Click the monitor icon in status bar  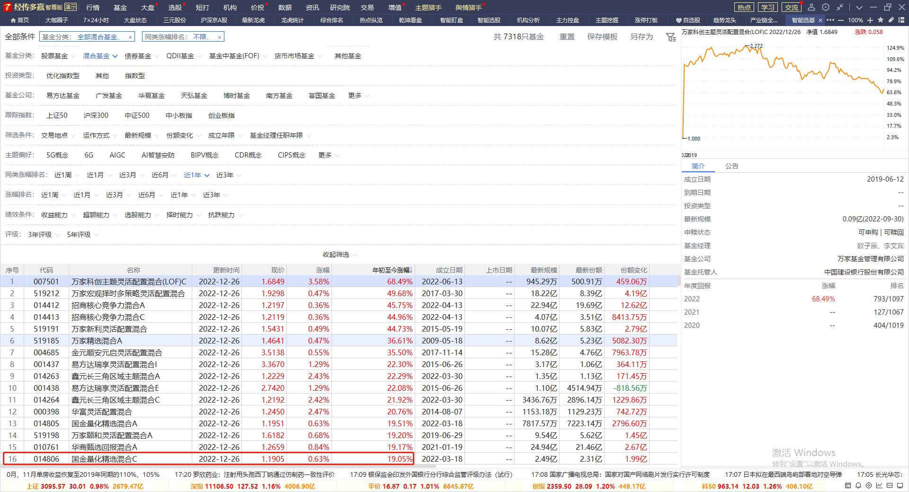[900, 485]
